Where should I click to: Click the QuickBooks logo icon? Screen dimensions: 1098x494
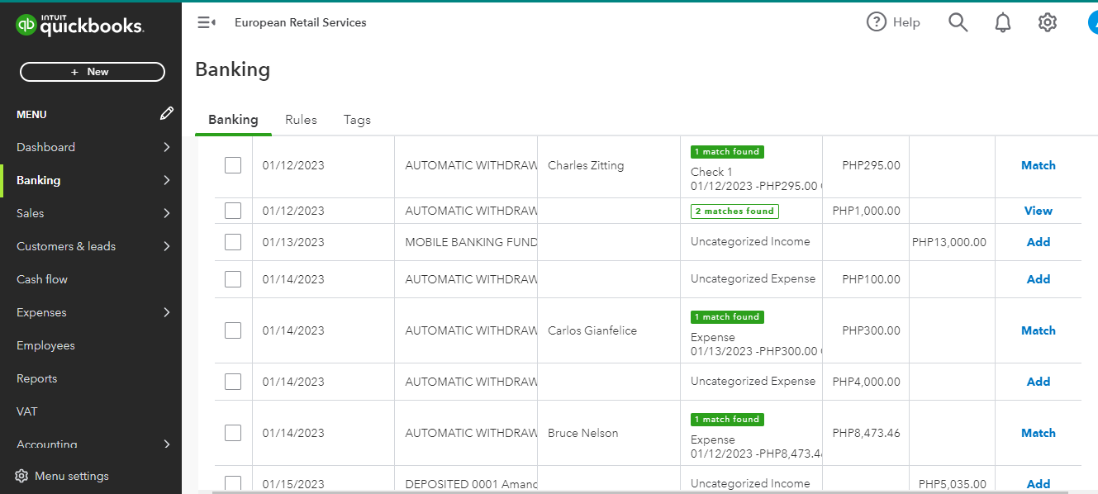[x=27, y=26]
